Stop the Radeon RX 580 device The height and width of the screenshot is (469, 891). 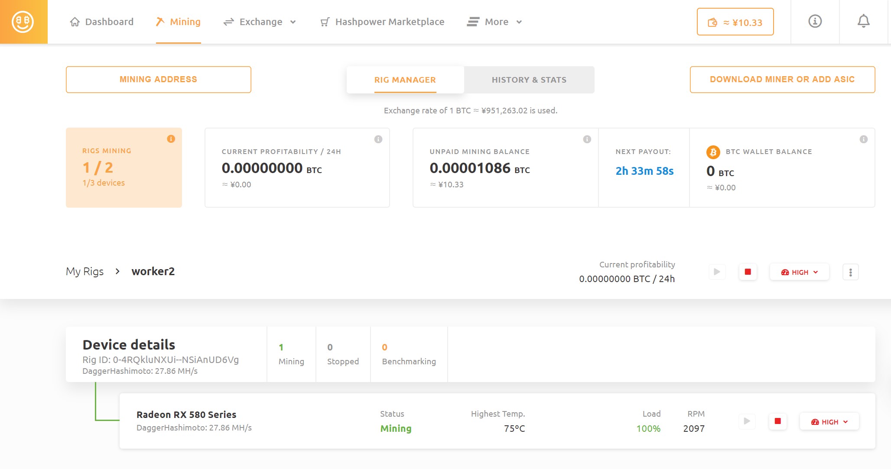[x=778, y=421]
